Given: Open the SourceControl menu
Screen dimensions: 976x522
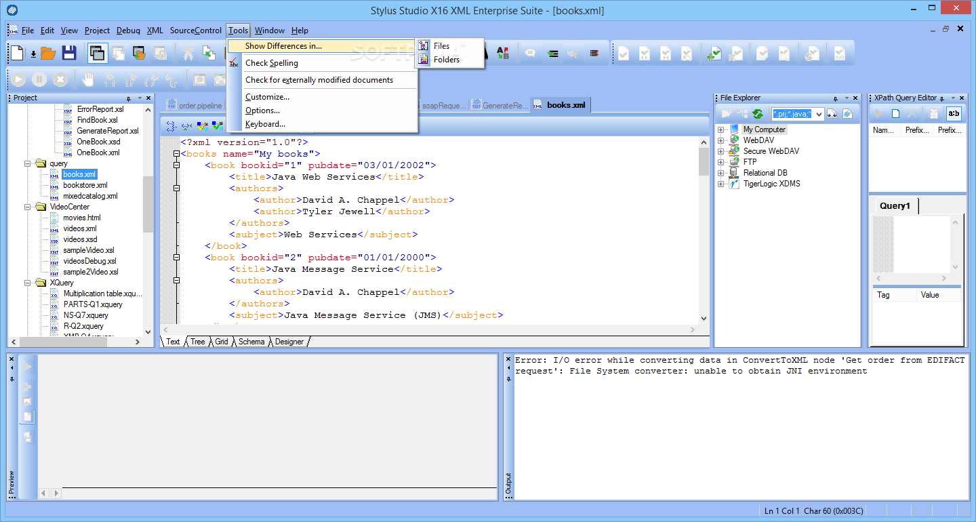Looking at the screenshot, I should point(196,31).
